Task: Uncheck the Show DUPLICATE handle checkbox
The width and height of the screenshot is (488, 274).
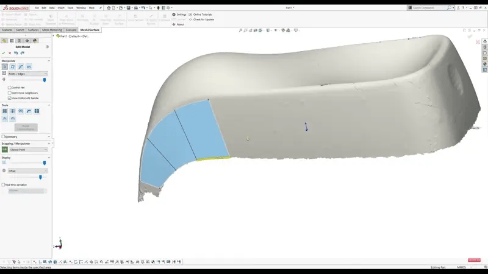Action: (x=10, y=97)
